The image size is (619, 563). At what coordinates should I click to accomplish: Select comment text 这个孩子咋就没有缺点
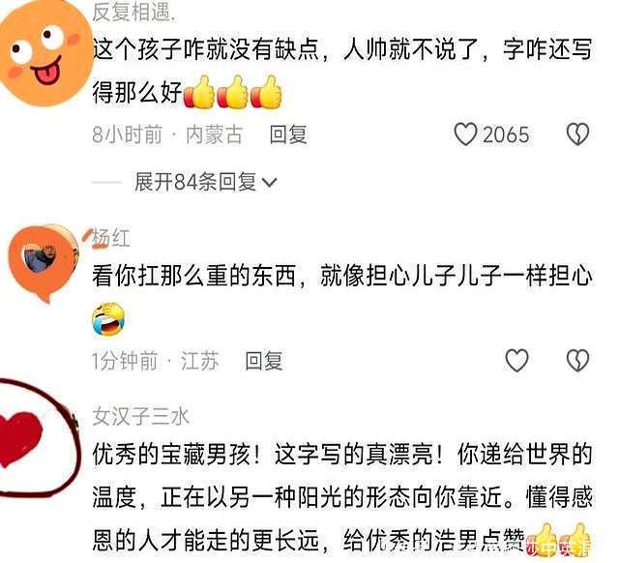tap(205, 50)
